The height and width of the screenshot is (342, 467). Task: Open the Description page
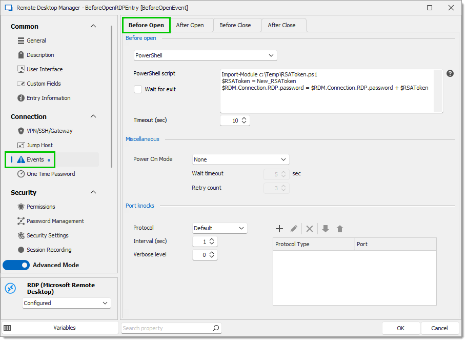(x=40, y=55)
